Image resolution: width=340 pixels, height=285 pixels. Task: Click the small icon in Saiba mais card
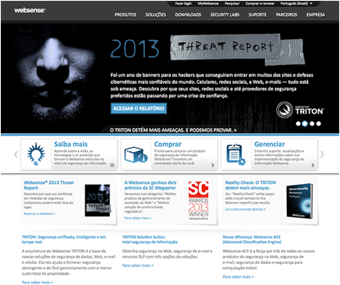coord(112,165)
